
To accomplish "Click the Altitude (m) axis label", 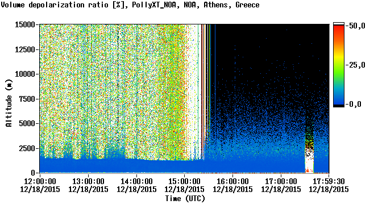I will click(9, 103).
